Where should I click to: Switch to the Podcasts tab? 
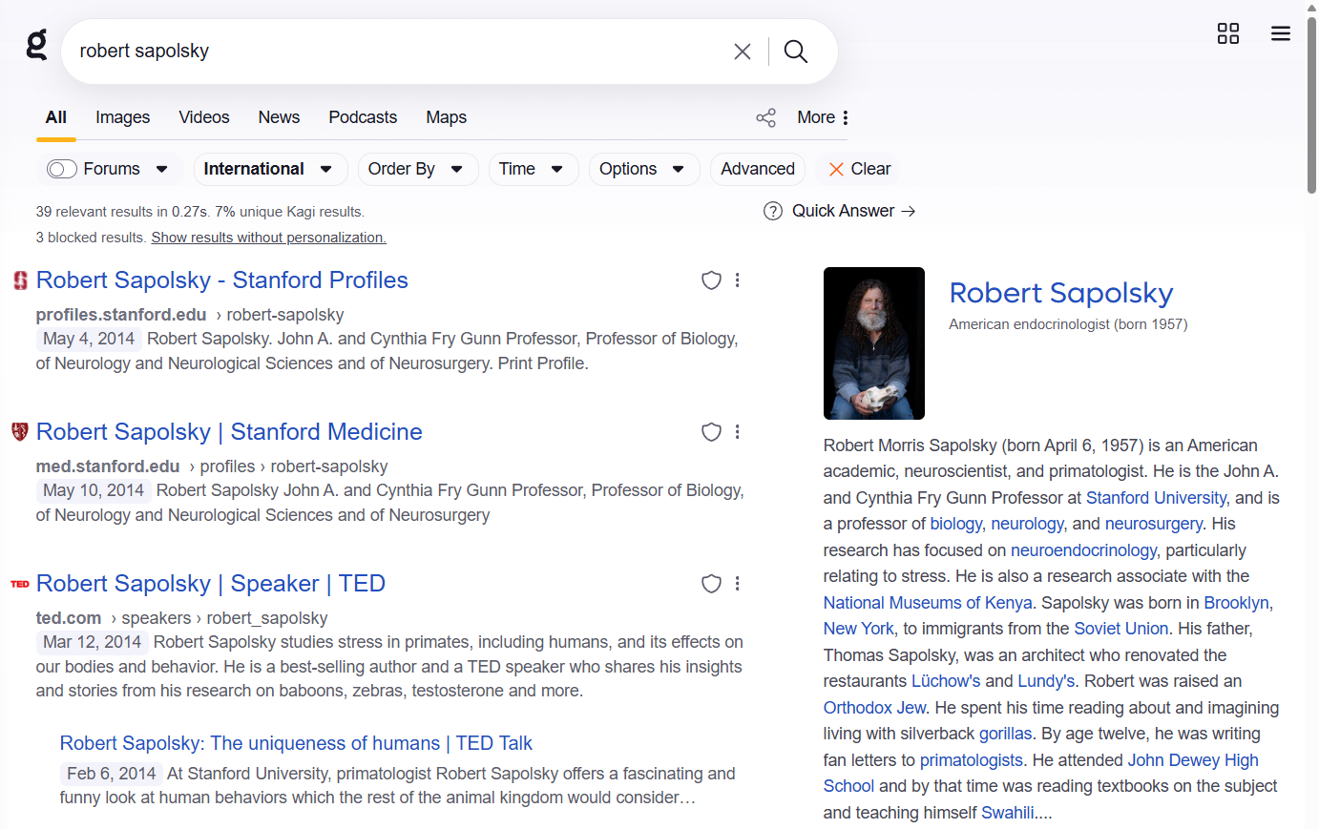363,117
